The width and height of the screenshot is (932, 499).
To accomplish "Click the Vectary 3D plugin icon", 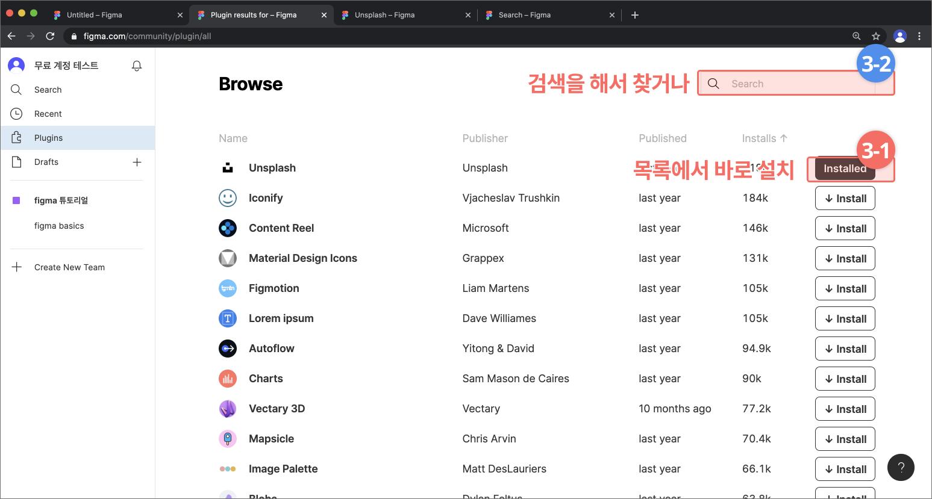I will (x=228, y=409).
